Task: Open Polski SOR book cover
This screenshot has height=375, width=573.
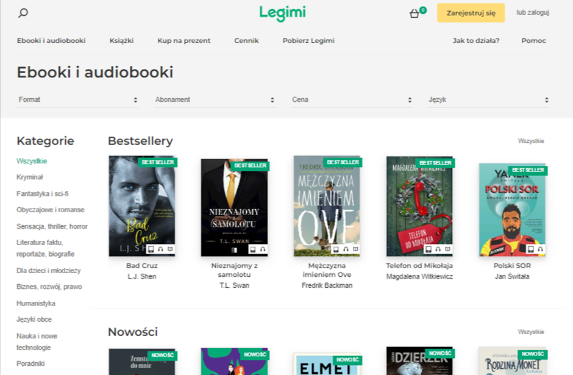Action: point(512,210)
